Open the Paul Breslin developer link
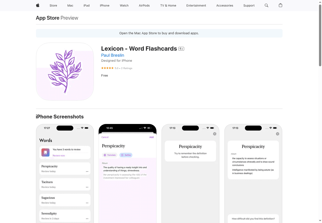Screen dimensions: 322x223 tap(112, 55)
